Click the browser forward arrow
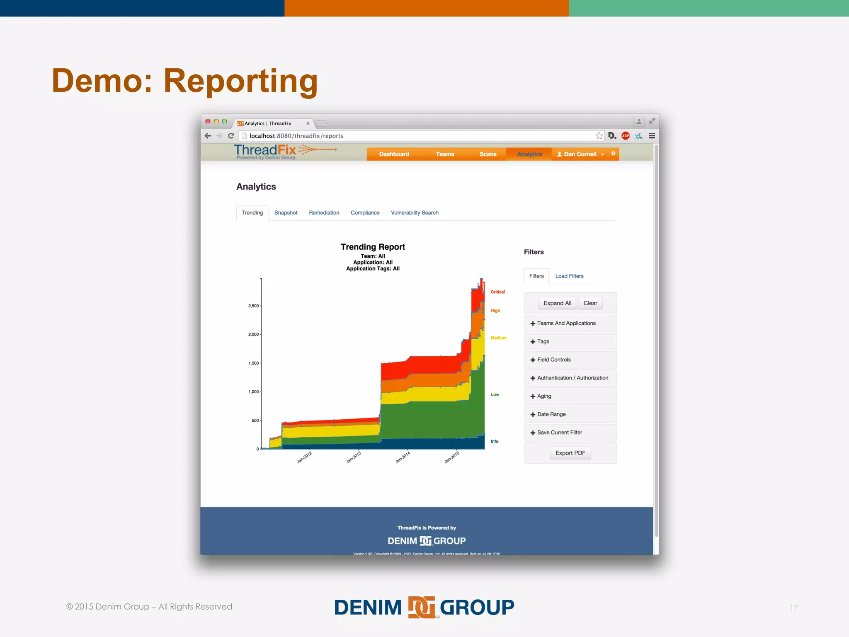 219,136
